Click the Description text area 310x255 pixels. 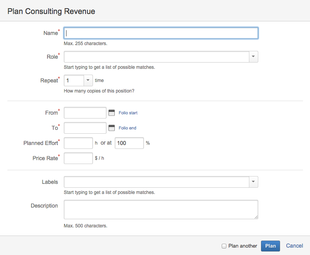click(161, 210)
